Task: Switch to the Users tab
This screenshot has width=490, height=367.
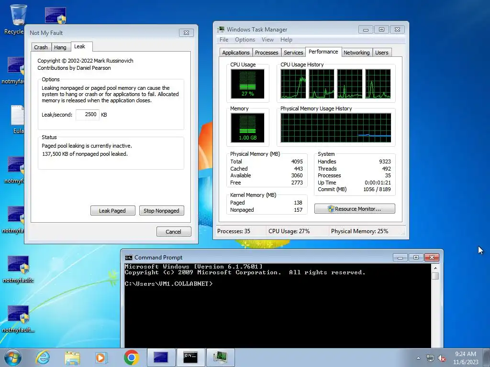Action: [382, 53]
